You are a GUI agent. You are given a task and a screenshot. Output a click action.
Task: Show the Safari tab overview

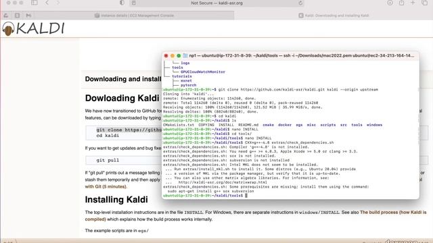pos(425,3)
